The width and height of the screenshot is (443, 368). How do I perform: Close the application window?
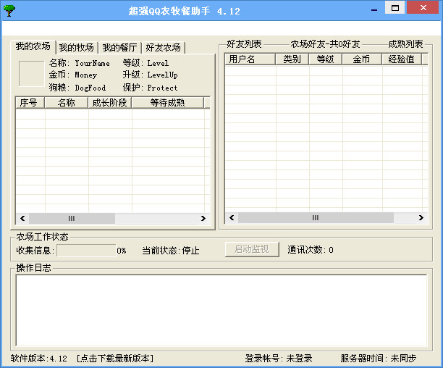(x=423, y=8)
